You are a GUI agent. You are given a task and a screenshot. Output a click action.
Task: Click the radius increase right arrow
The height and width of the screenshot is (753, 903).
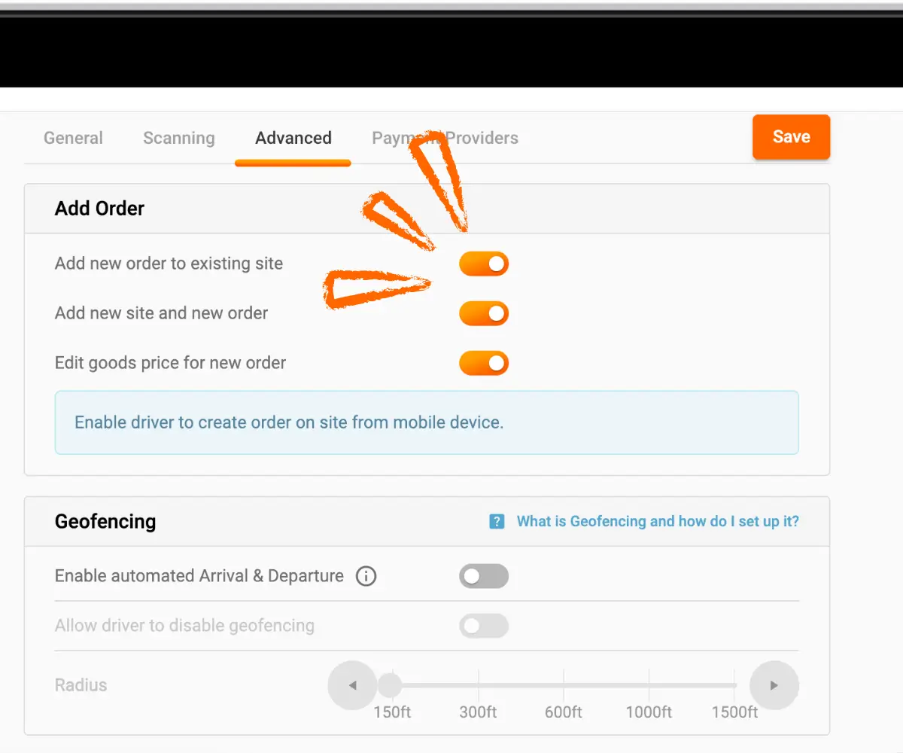[774, 685]
